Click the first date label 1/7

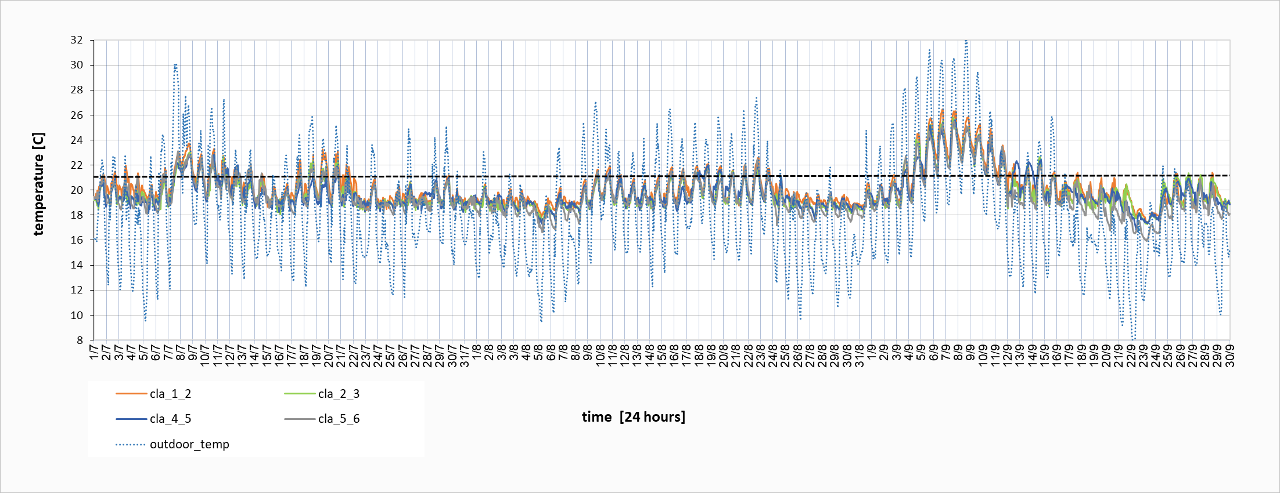click(x=94, y=351)
